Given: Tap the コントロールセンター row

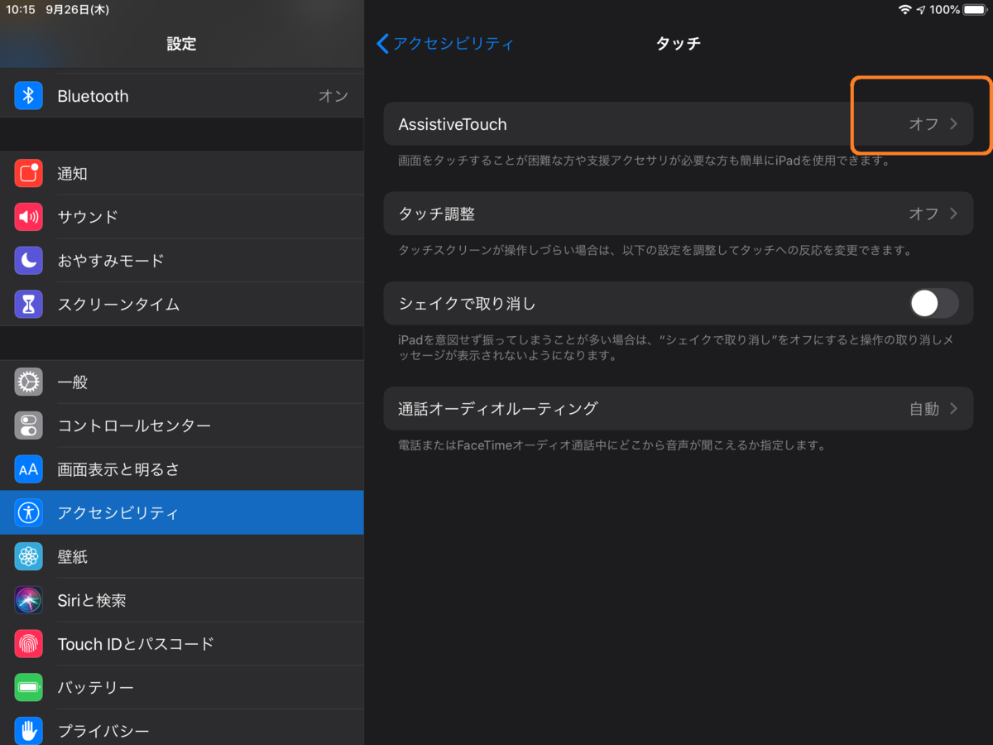Looking at the screenshot, I should [124, 425].
